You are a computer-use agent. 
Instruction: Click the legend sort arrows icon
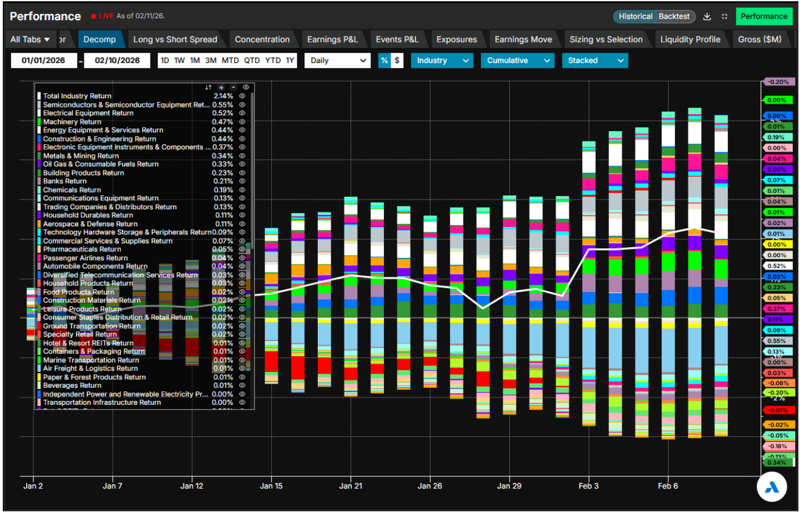point(209,87)
